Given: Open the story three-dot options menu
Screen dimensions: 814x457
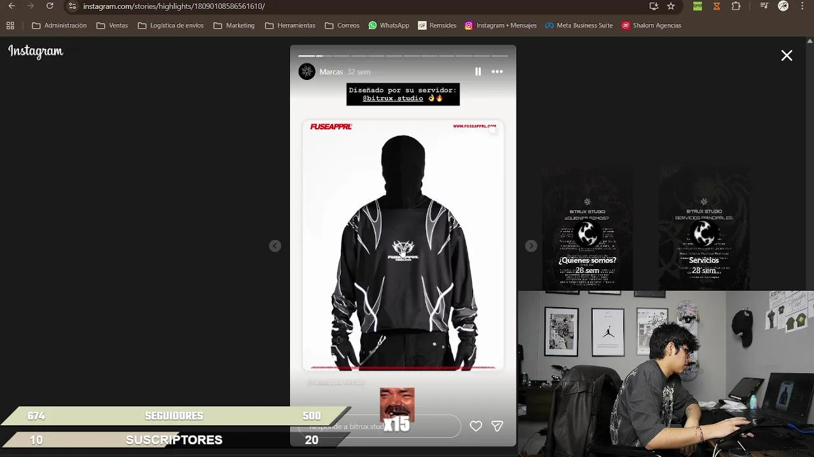Looking at the screenshot, I should [497, 72].
